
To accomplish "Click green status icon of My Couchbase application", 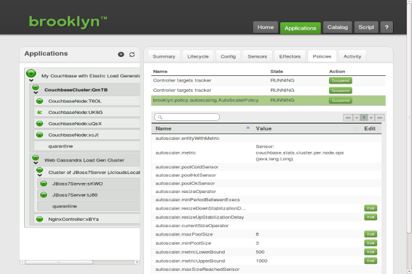I will click(31, 73).
